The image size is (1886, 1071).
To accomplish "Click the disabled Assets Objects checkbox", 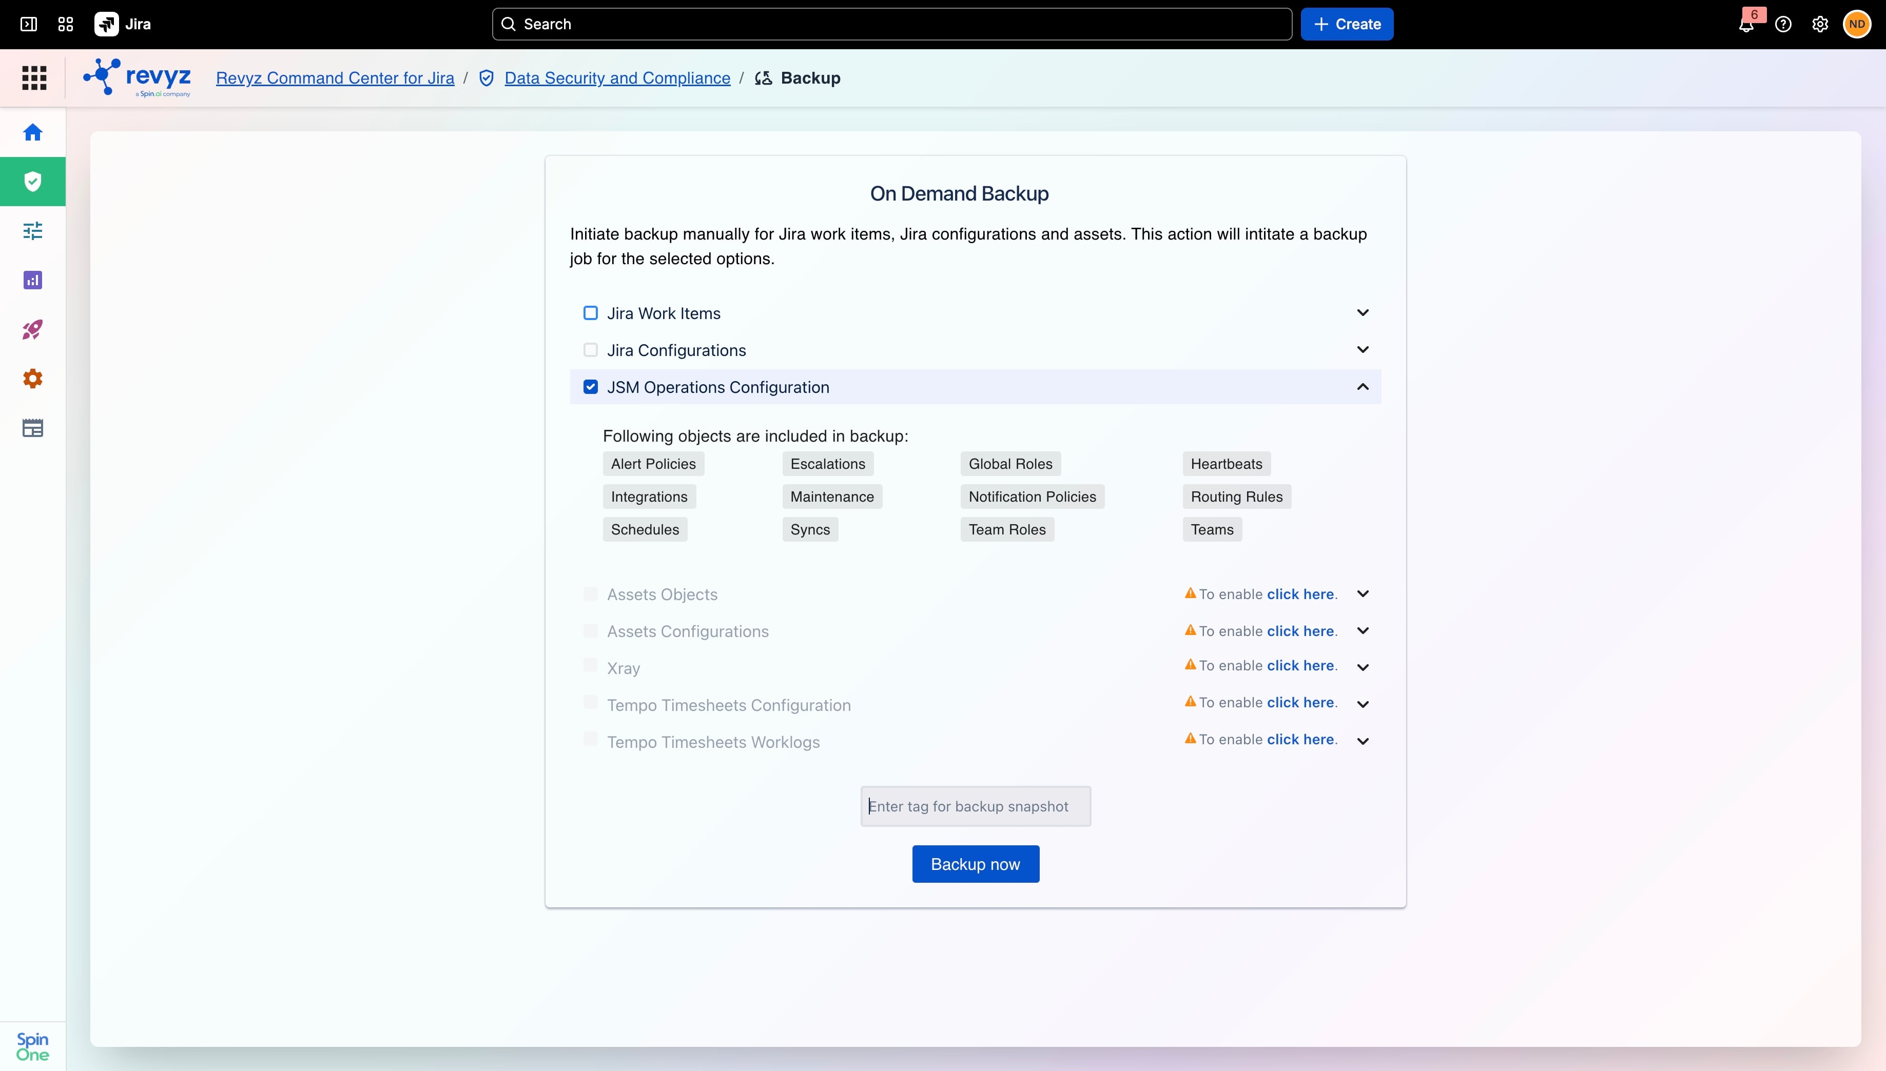I will coord(590,593).
